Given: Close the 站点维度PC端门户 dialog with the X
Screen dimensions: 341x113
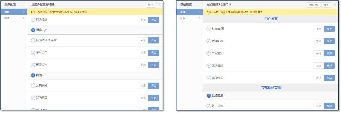Looking at the screenshot, I should pos(335,5).
